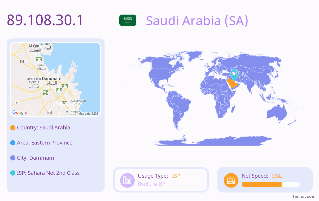The width and height of the screenshot is (319, 201).
Task: Click the IP address 89.108.30.1
Action: 45,20
